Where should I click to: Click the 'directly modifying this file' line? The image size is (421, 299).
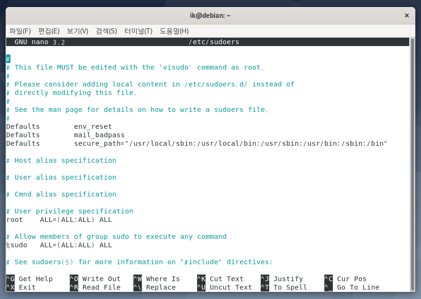click(71, 93)
